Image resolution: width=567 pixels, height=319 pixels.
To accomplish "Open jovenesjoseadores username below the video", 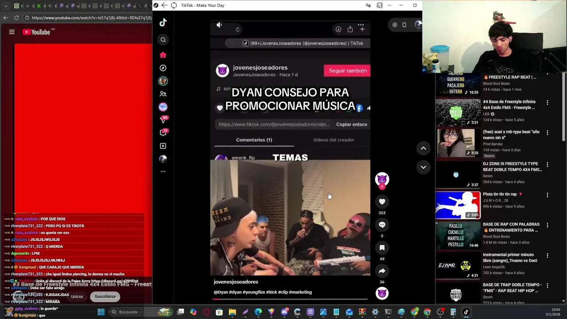I will point(236,282).
